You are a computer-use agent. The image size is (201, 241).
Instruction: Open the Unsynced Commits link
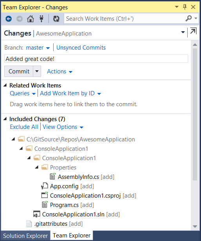tap(81, 48)
